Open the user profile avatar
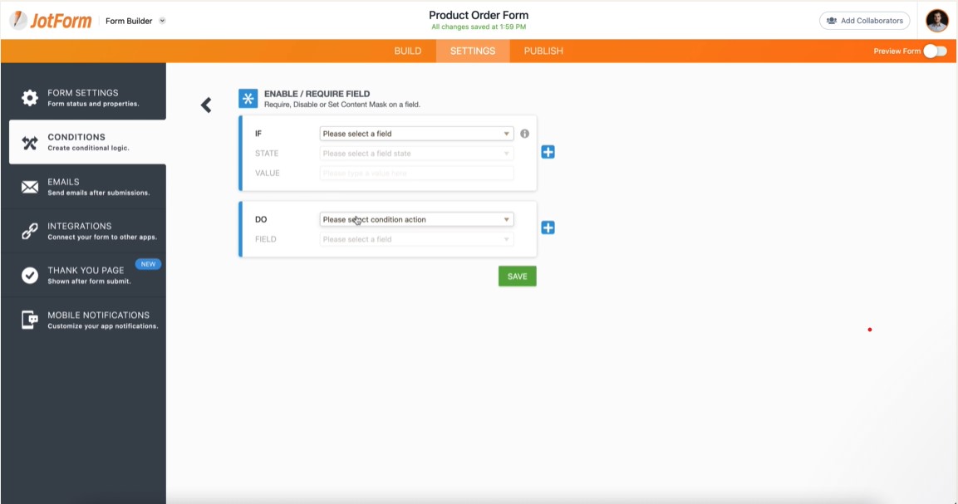The image size is (958, 504). 936,21
